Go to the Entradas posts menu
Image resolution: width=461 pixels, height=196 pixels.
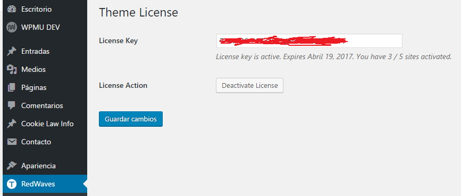pos(45,52)
